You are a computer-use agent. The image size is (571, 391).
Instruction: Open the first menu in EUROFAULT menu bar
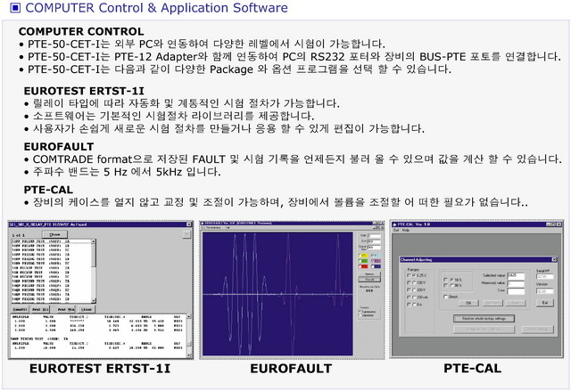213,227
